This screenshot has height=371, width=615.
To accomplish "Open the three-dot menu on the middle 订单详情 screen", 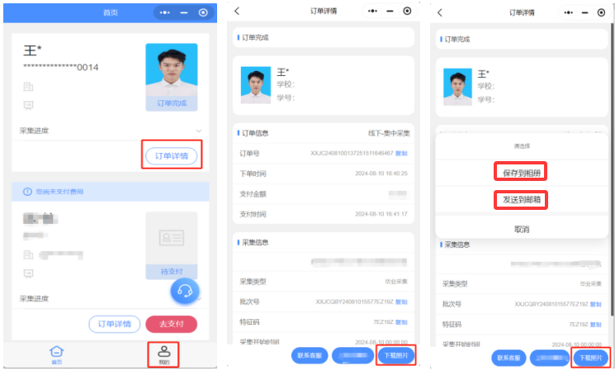I will point(371,12).
